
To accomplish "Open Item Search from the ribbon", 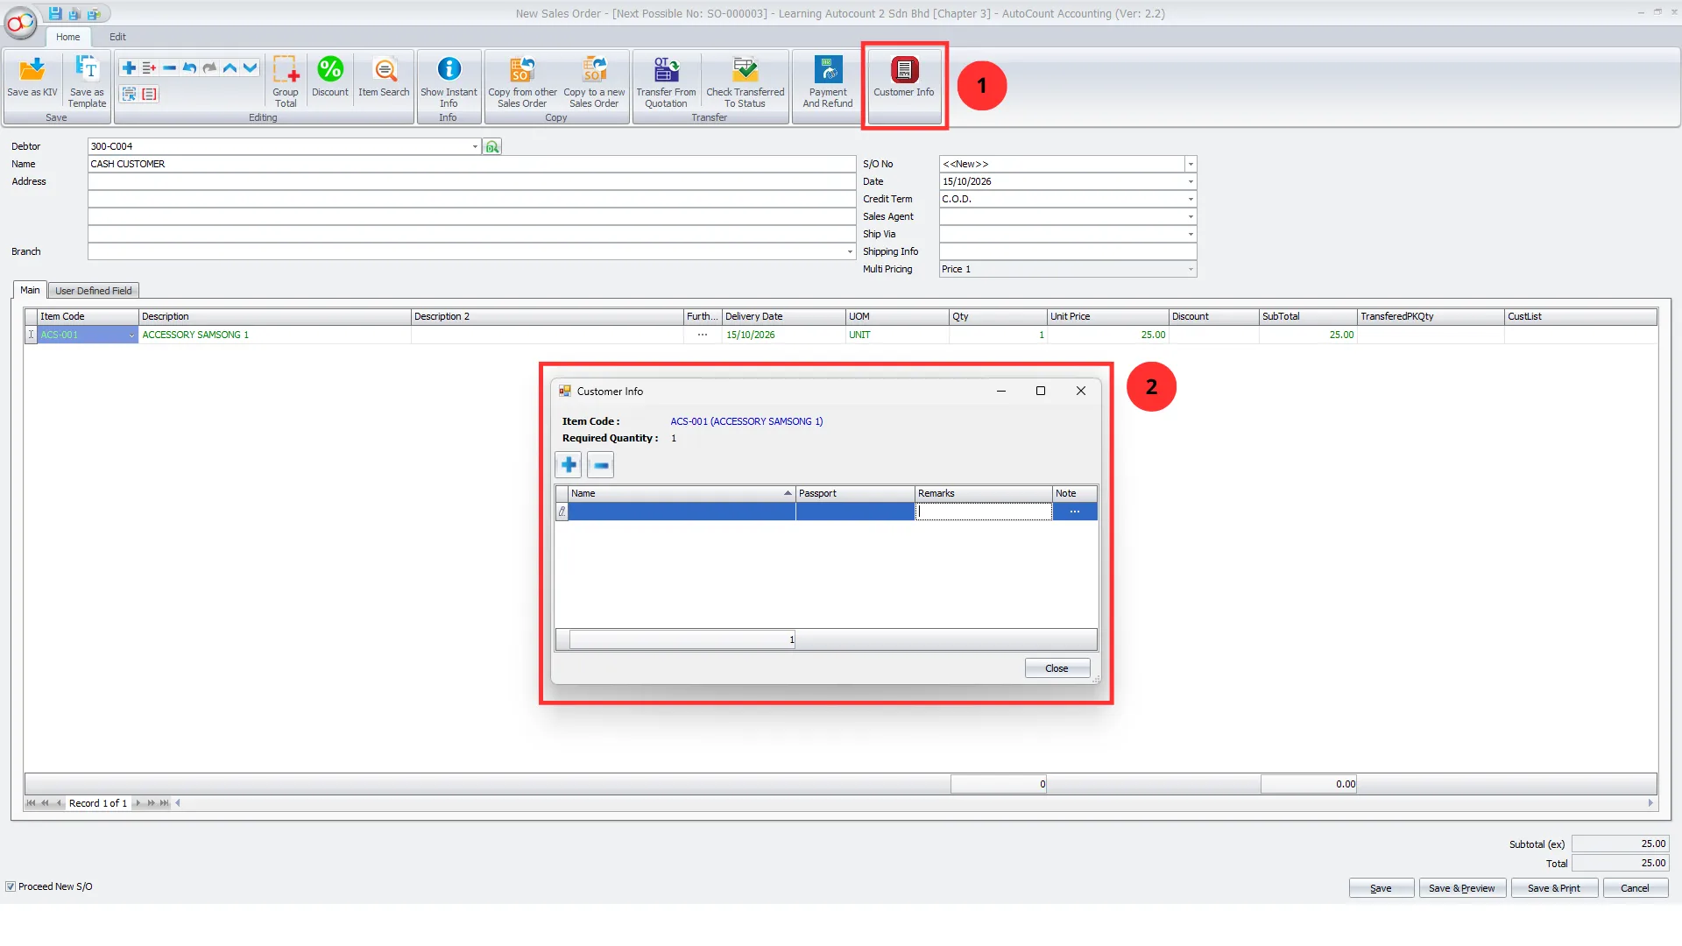I will coord(384,77).
